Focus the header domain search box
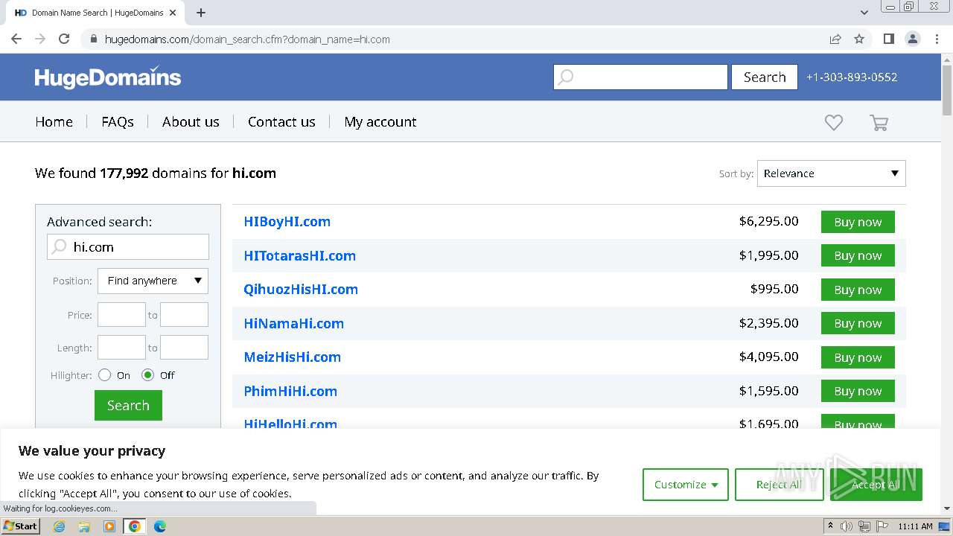Viewport: 953px width, 536px height. point(640,77)
